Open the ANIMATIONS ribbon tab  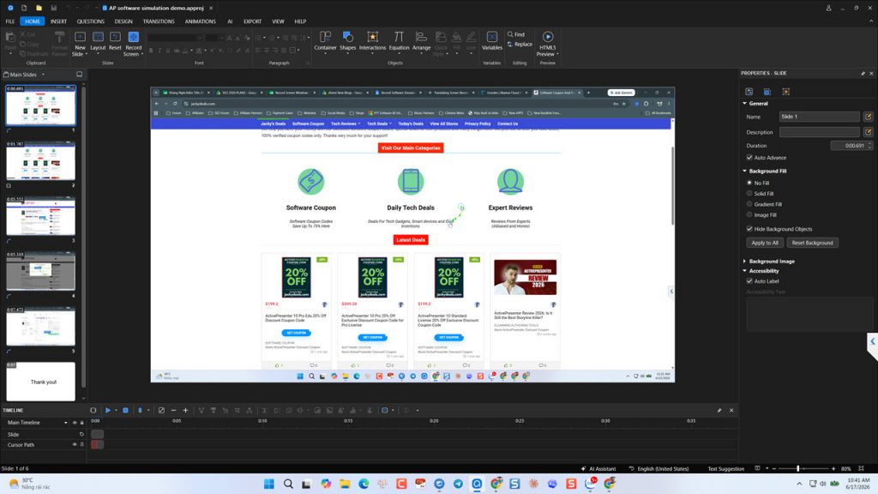pos(200,21)
